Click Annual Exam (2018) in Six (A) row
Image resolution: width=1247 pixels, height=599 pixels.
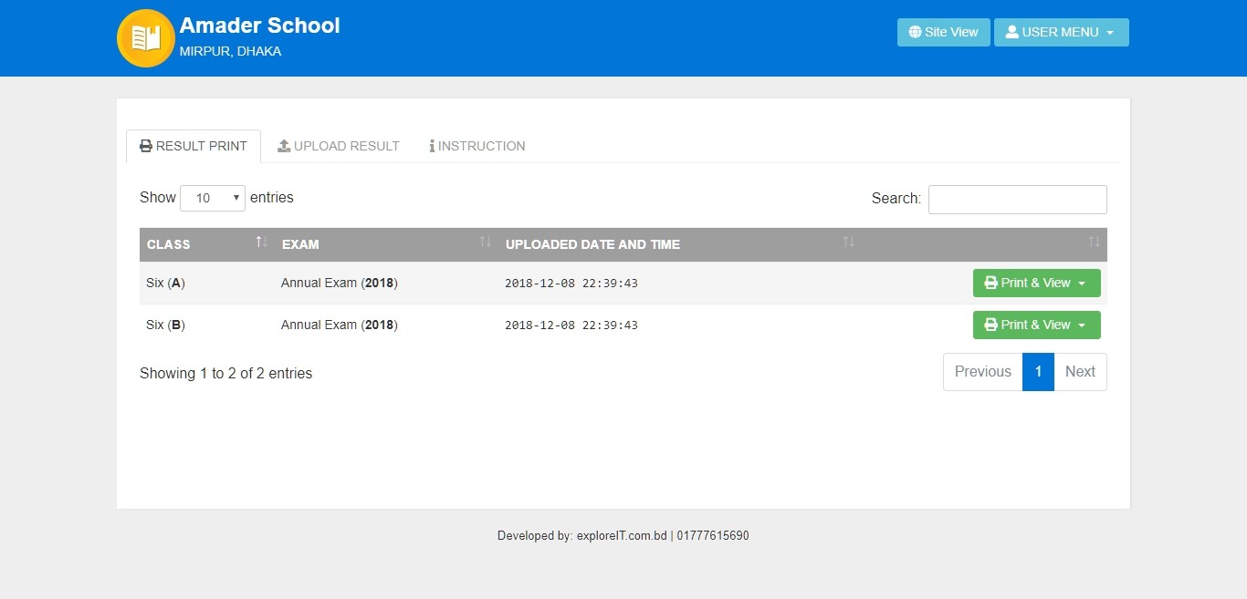[340, 283]
